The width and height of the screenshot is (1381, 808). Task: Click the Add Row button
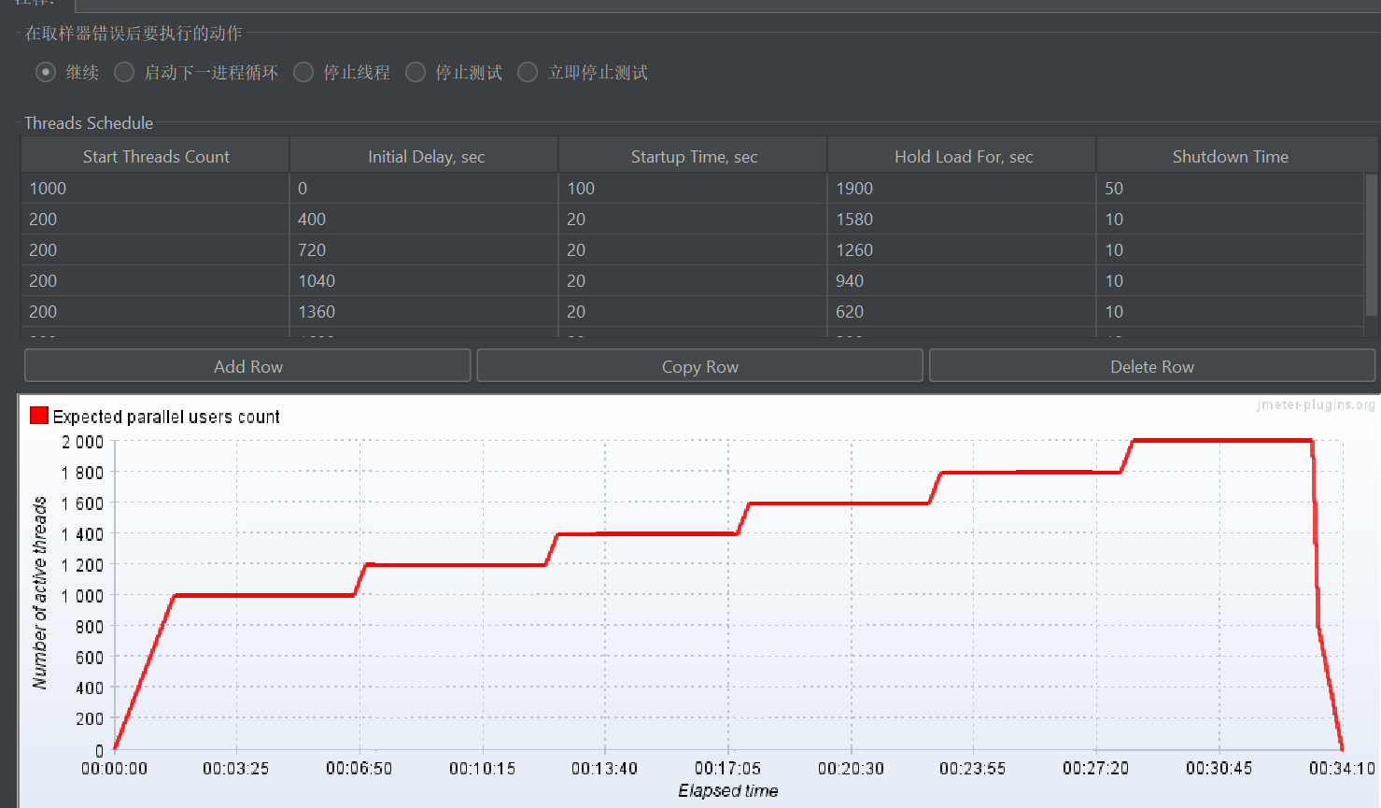pos(247,366)
